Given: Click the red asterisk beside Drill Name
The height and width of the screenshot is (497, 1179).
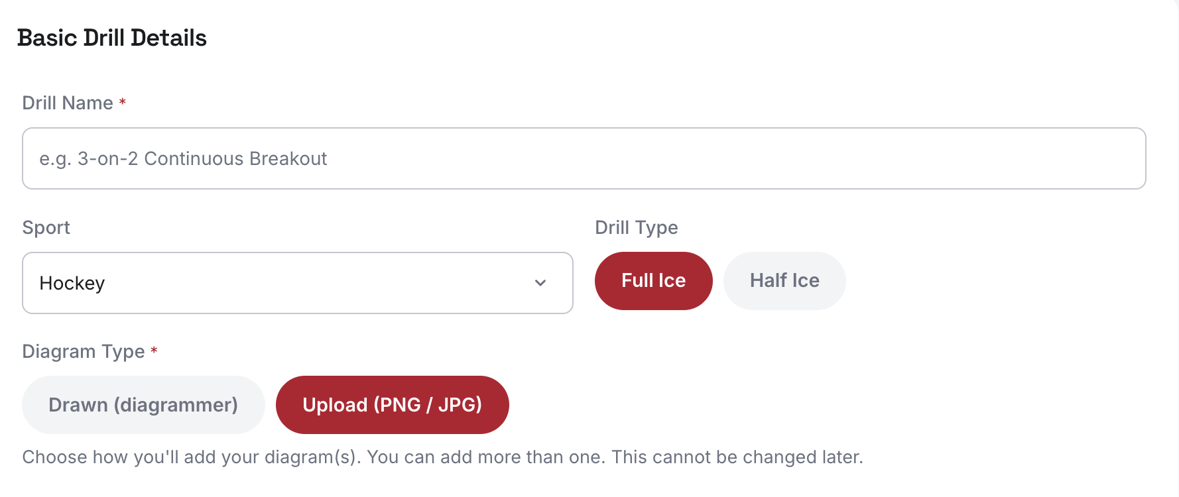Looking at the screenshot, I should 123,102.
